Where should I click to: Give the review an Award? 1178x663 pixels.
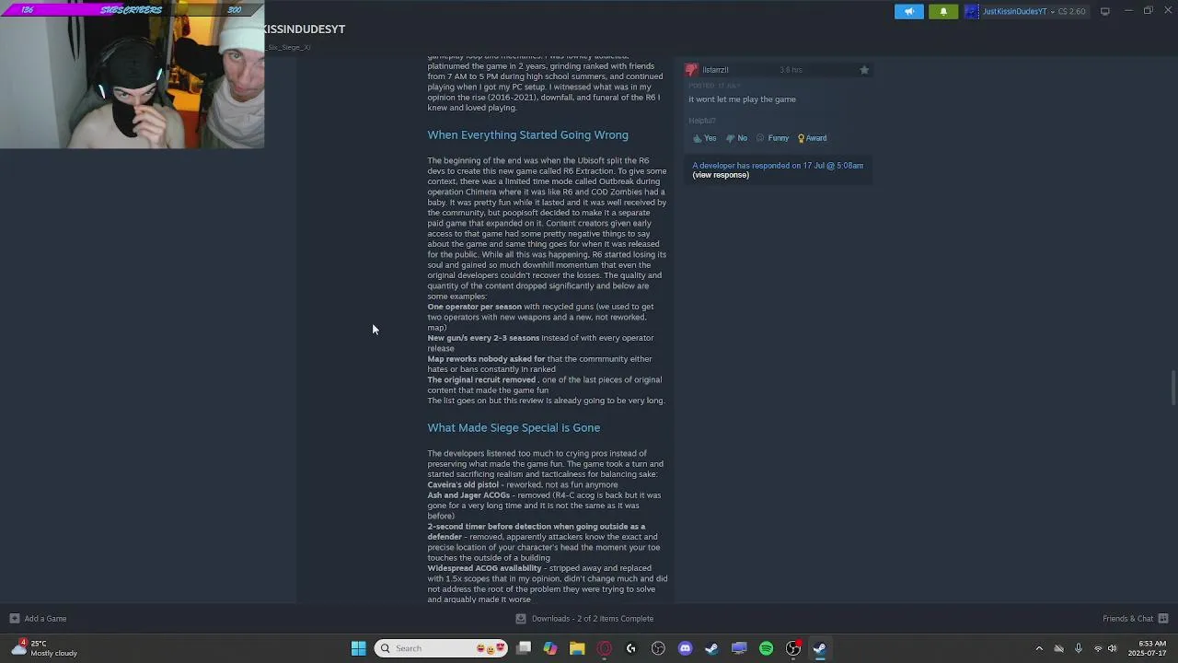pyautogui.click(x=813, y=138)
